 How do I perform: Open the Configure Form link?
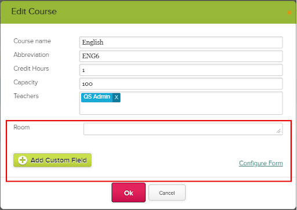click(261, 163)
